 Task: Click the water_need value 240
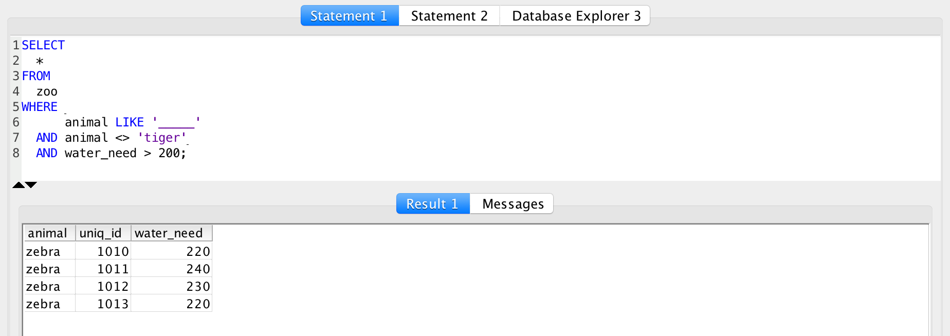pyautogui.click(x=200, y=268)
